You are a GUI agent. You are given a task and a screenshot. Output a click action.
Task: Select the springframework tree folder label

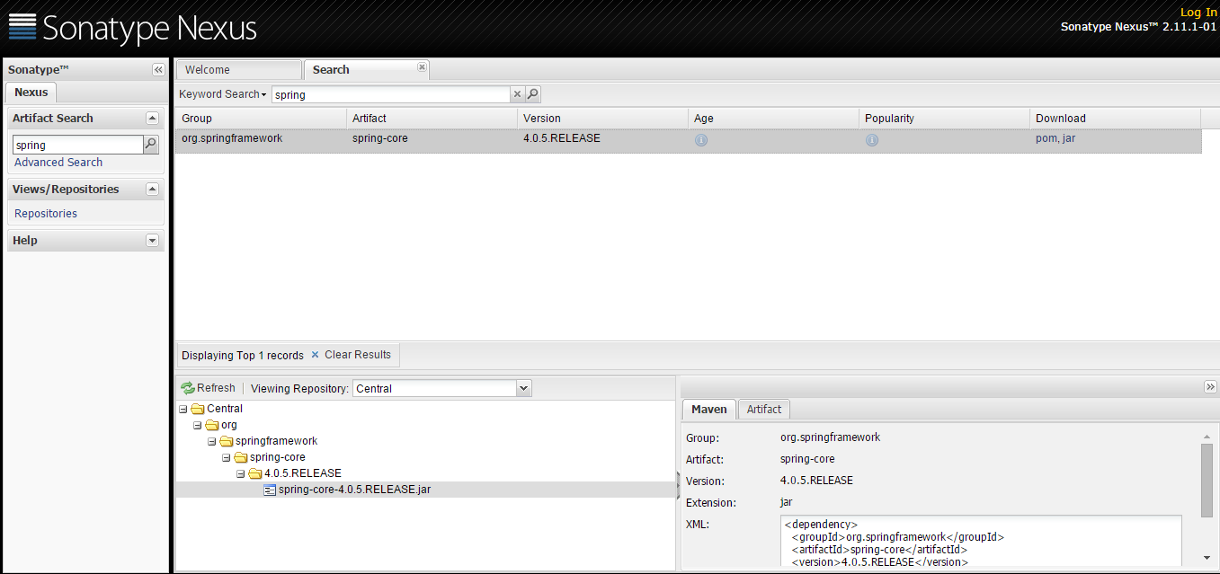tap(276, 441)
